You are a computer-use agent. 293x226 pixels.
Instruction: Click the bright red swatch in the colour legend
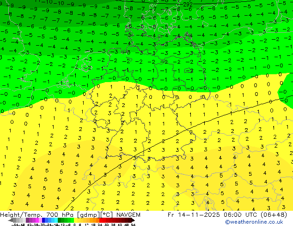[101, 220]
